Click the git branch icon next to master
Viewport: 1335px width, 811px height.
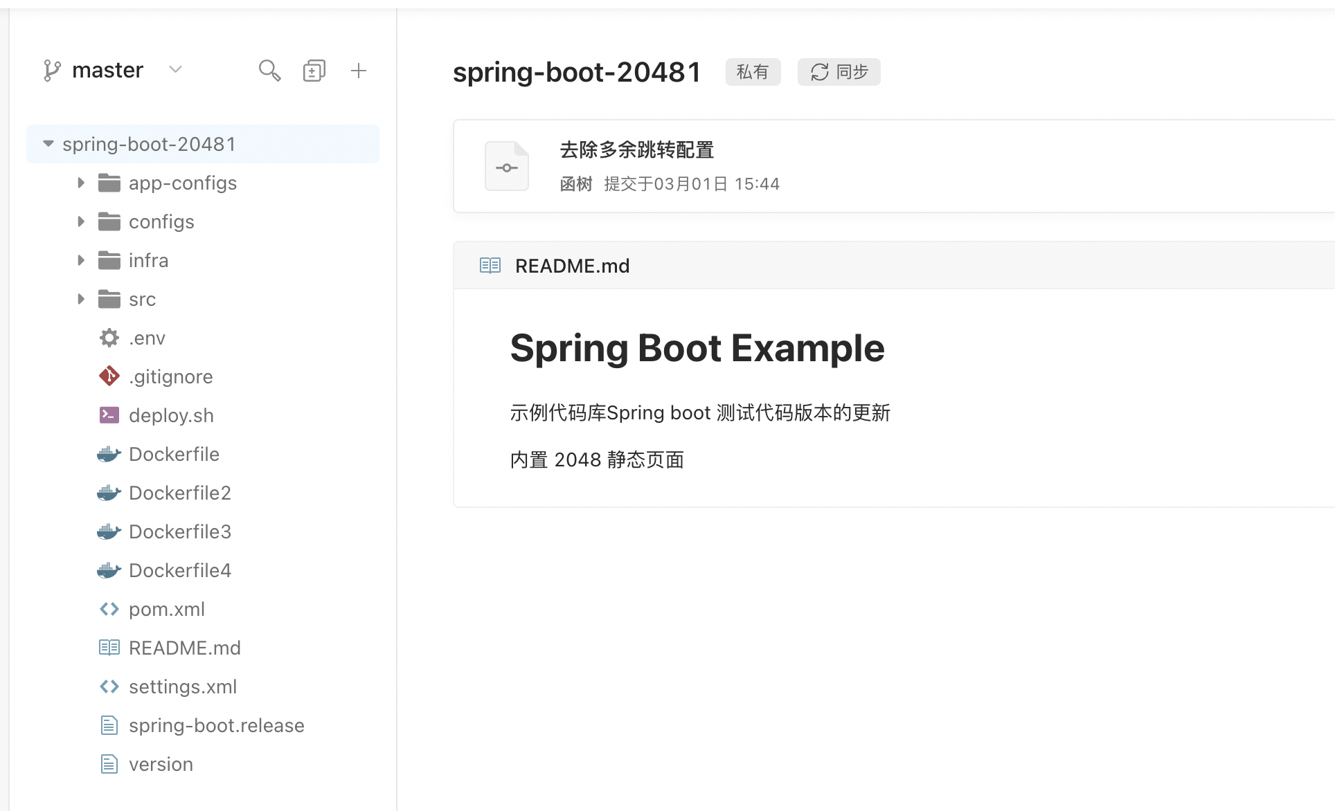pos(52,71)
